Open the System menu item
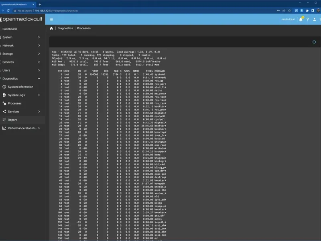Screen dimensions: 321x241 (22, 37)
